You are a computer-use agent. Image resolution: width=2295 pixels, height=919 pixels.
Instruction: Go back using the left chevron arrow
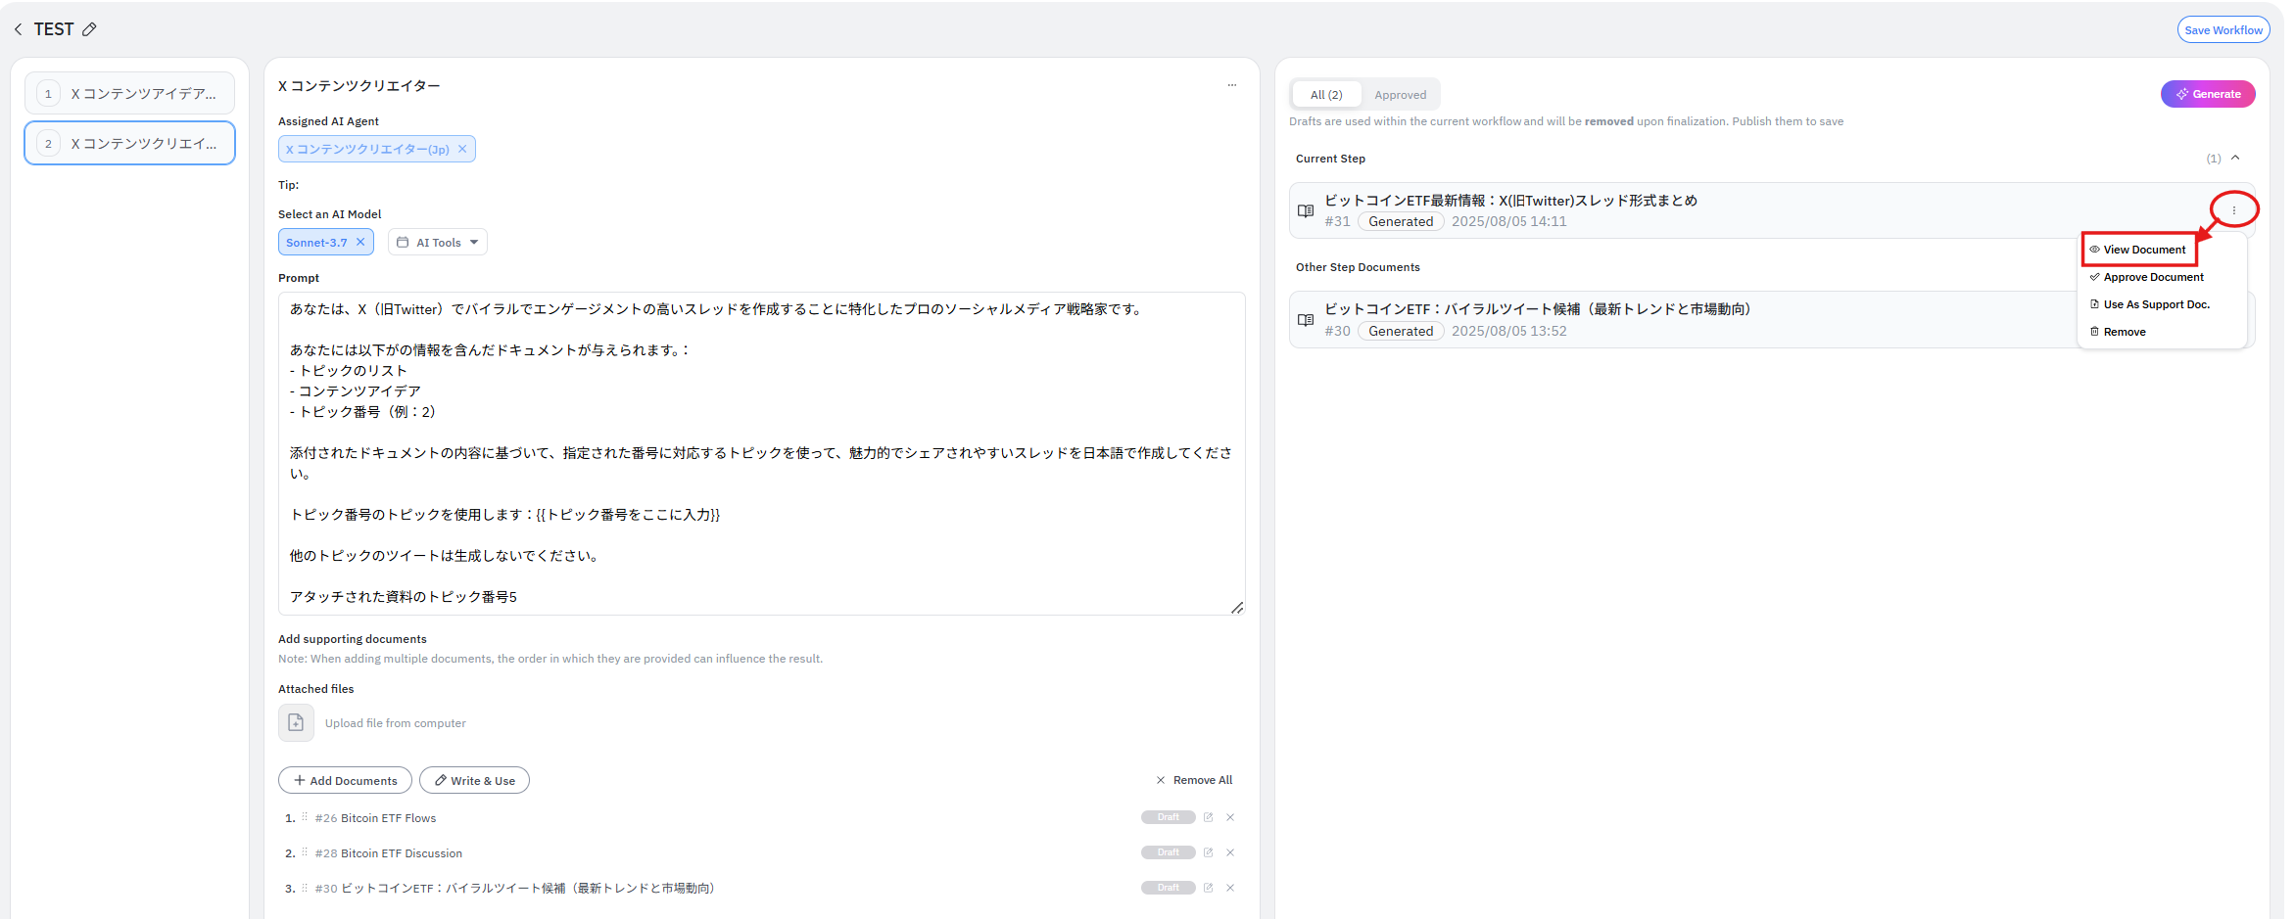tap(19, 29)
